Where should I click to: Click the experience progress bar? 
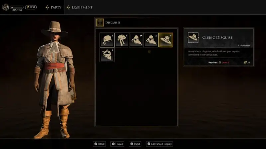17,7
